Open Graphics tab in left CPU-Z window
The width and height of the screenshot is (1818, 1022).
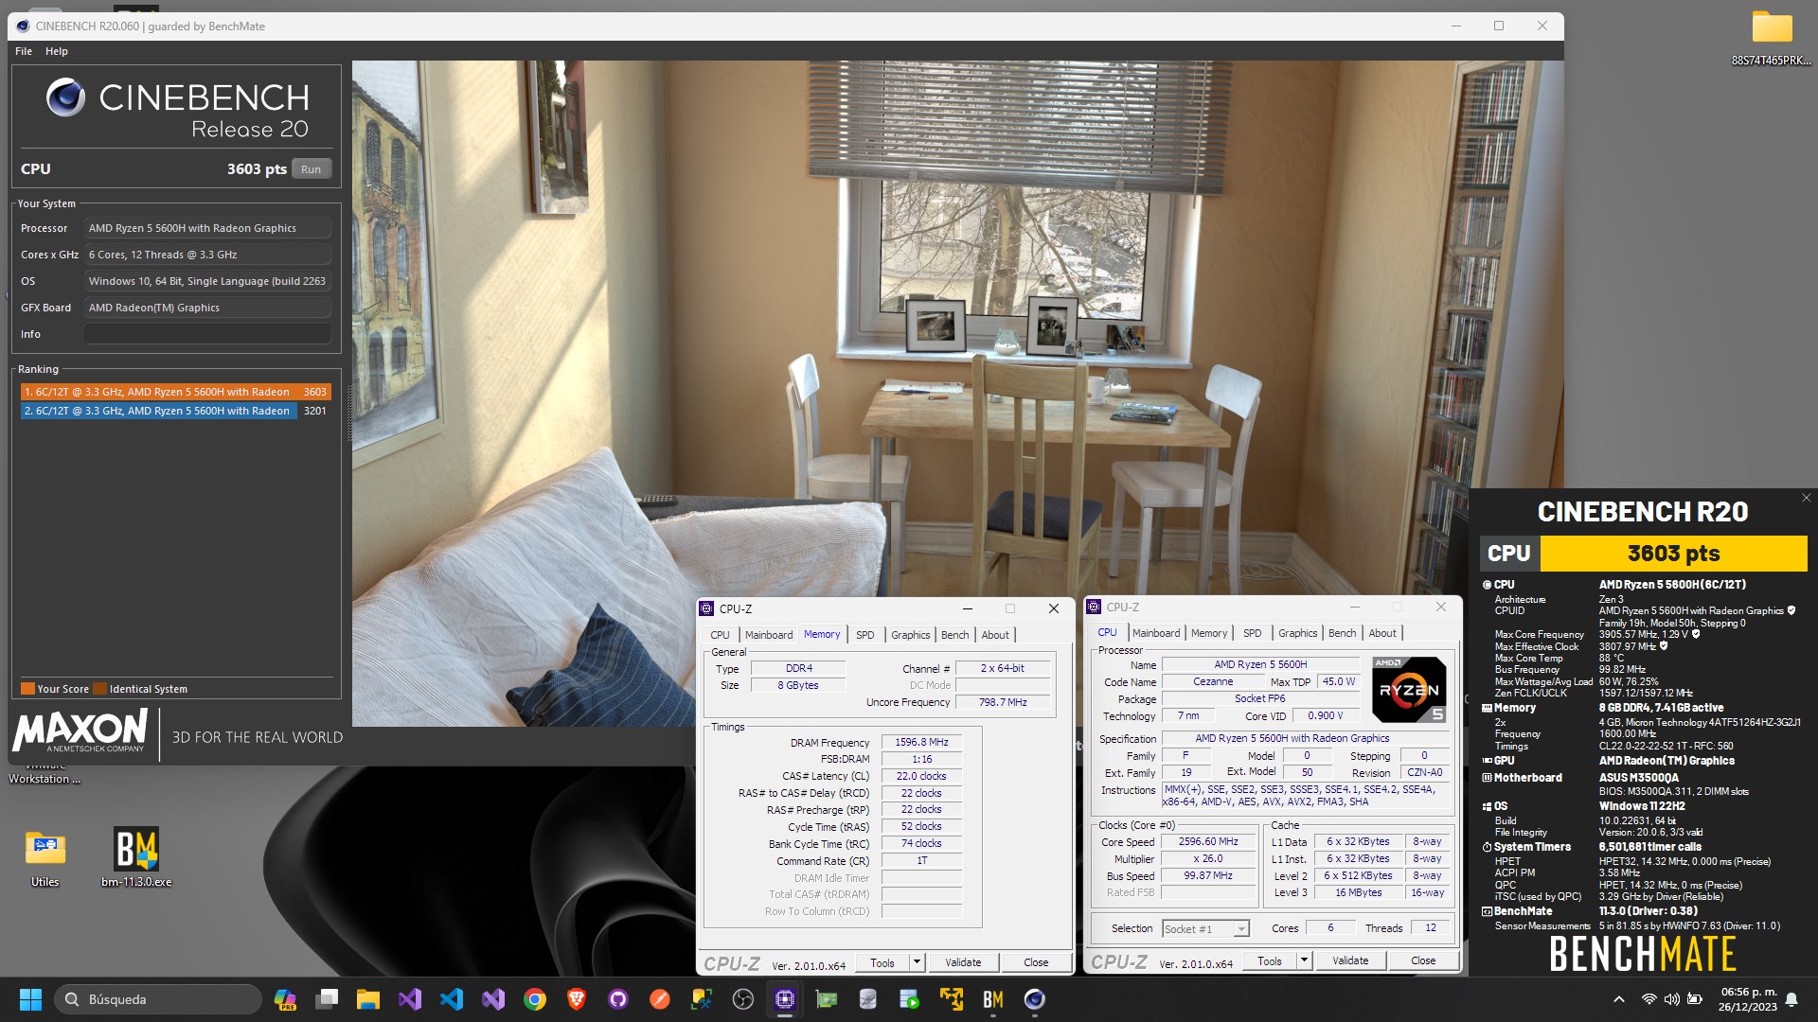[x=910, y=635]
